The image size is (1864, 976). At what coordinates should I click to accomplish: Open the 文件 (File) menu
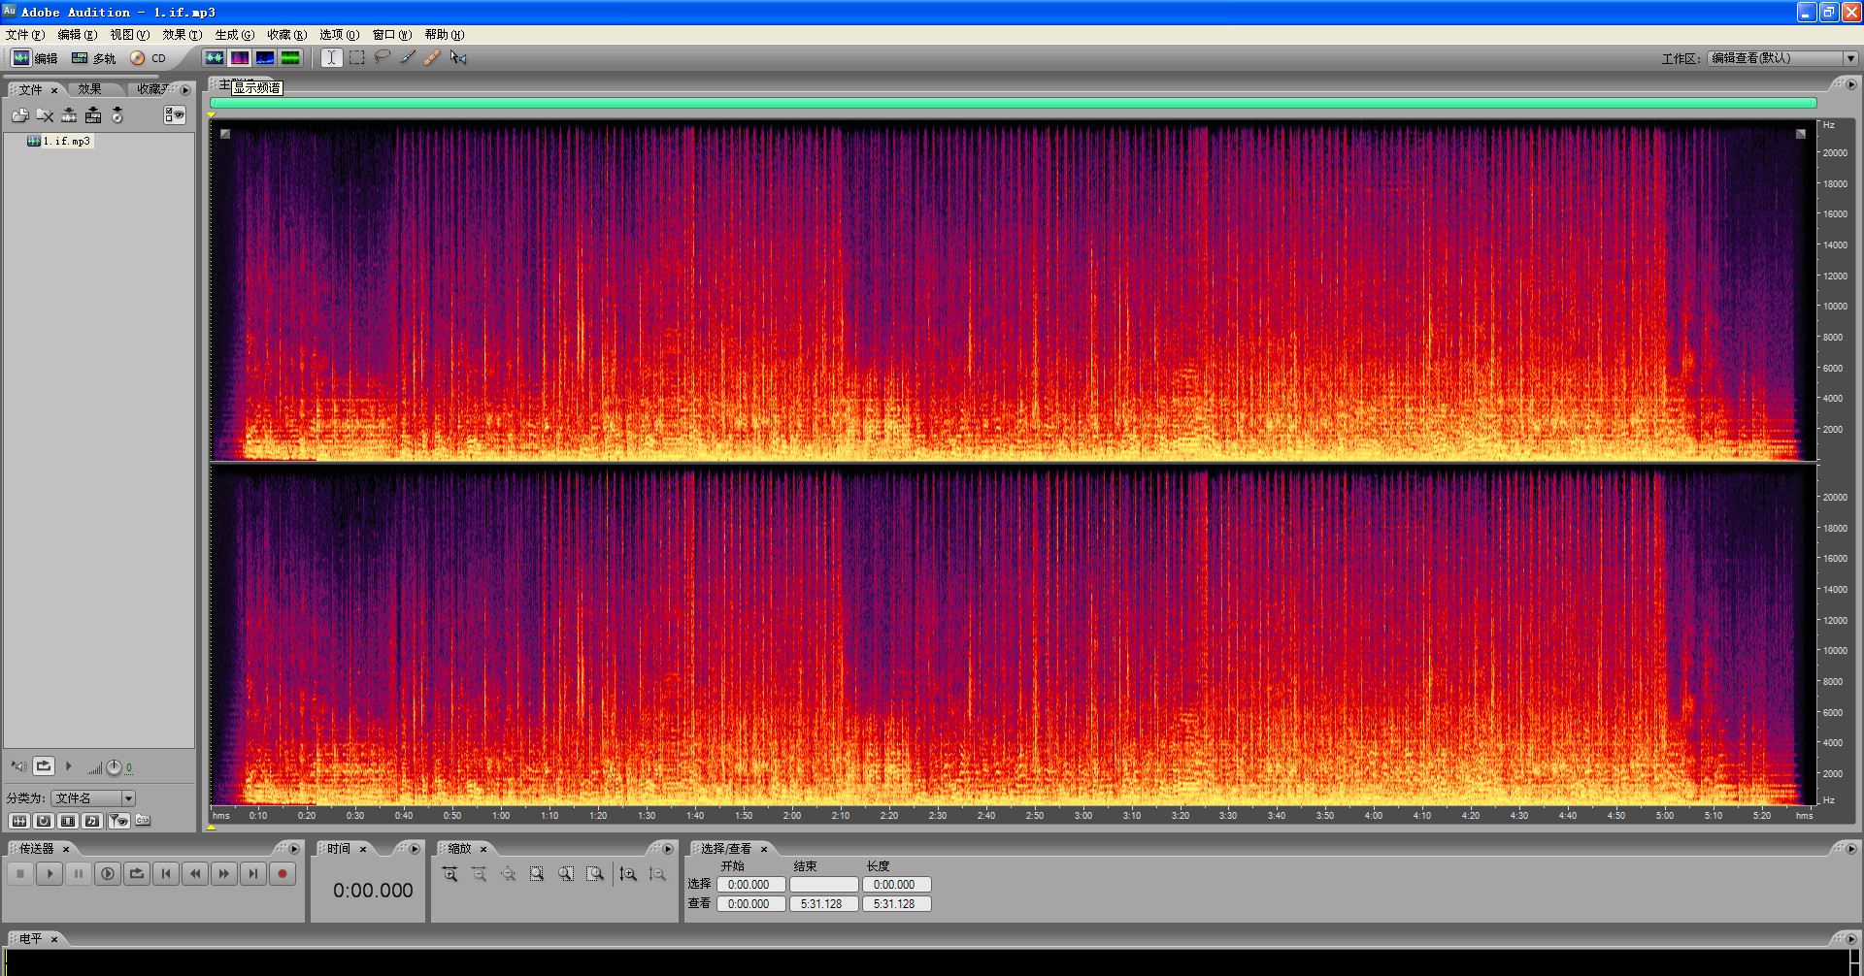pyautogui.click(x=25, y=35)
